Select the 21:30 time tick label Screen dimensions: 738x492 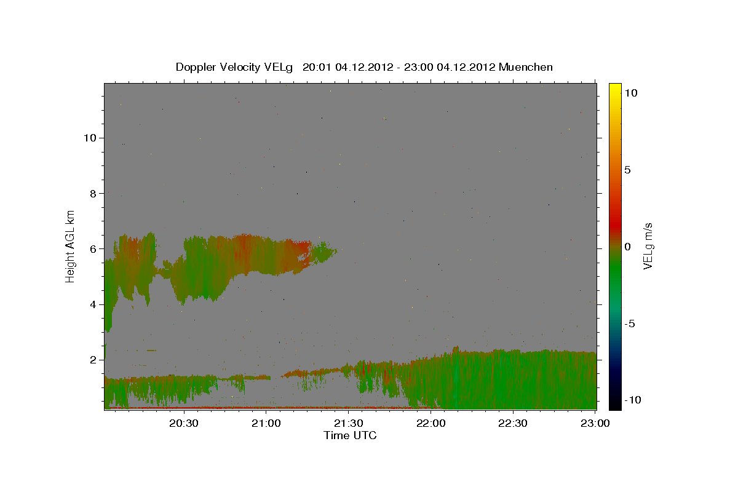pyautogui.click(x=349, y=423)
